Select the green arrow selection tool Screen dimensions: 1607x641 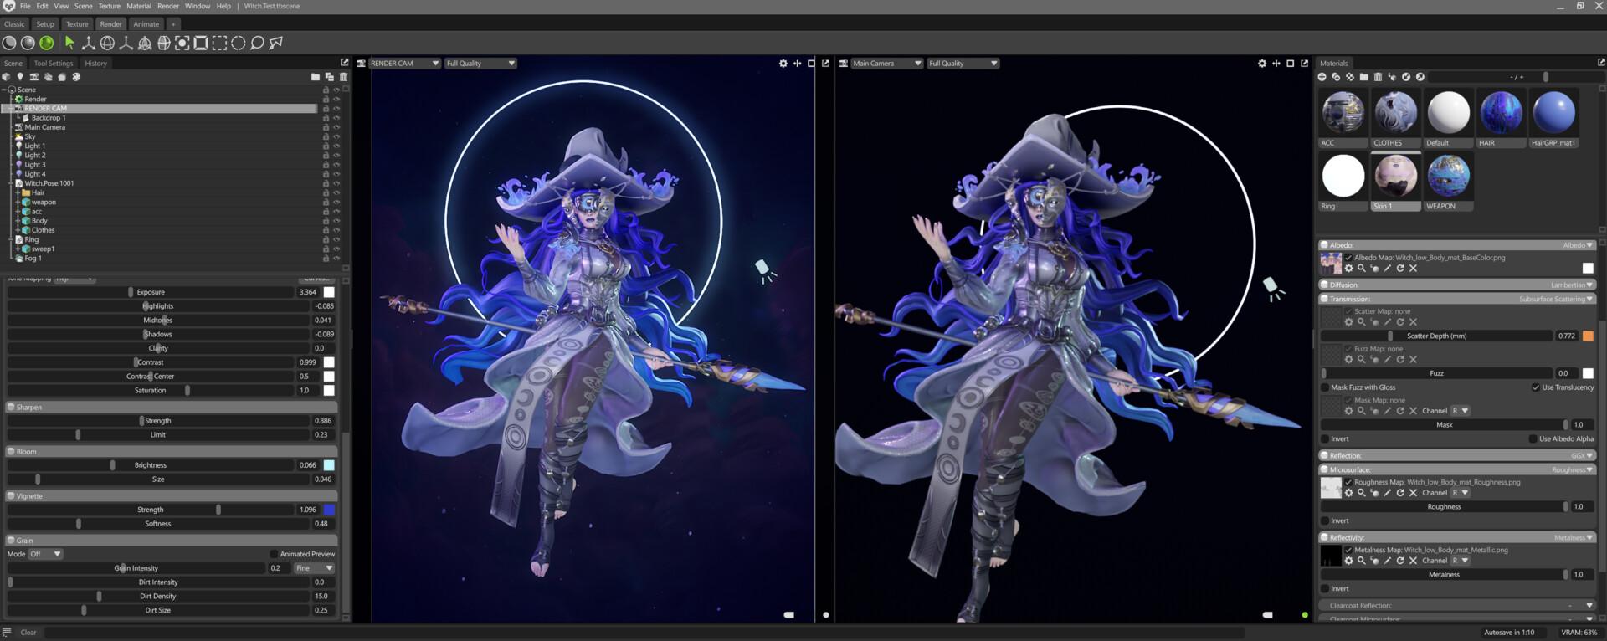(69, 43)
